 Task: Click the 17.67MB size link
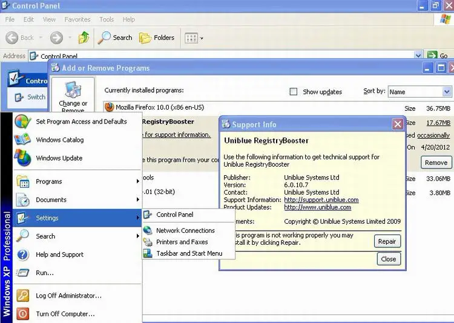(438, 123)
